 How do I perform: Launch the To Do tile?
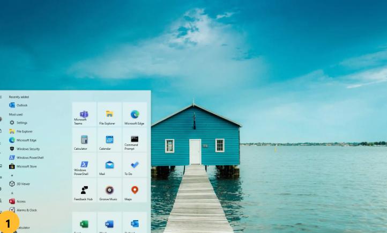(135, 165)
